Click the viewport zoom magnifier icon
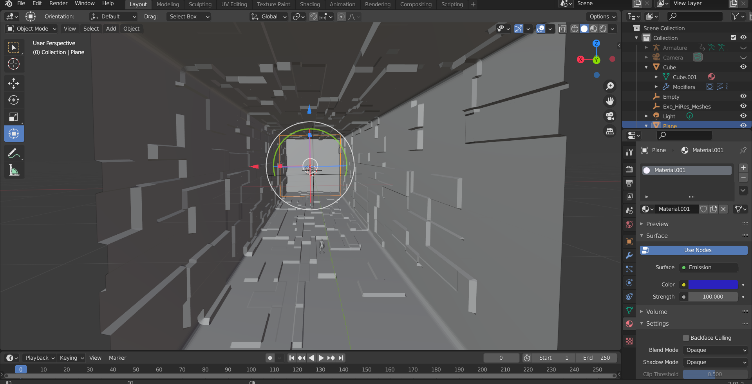The height and width of the screenshot is (384, 752). point(610,86)
